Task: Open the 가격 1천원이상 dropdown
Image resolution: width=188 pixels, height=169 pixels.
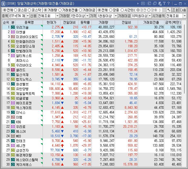Action: point(116,16)
